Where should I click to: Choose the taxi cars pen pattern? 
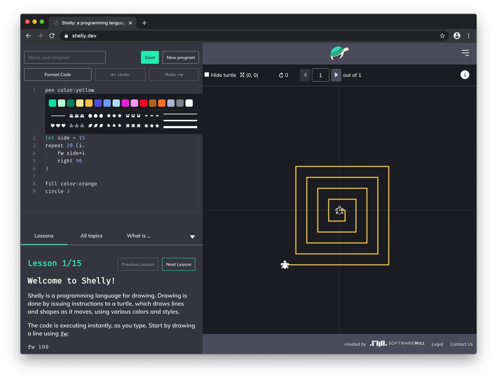[77, 116]
